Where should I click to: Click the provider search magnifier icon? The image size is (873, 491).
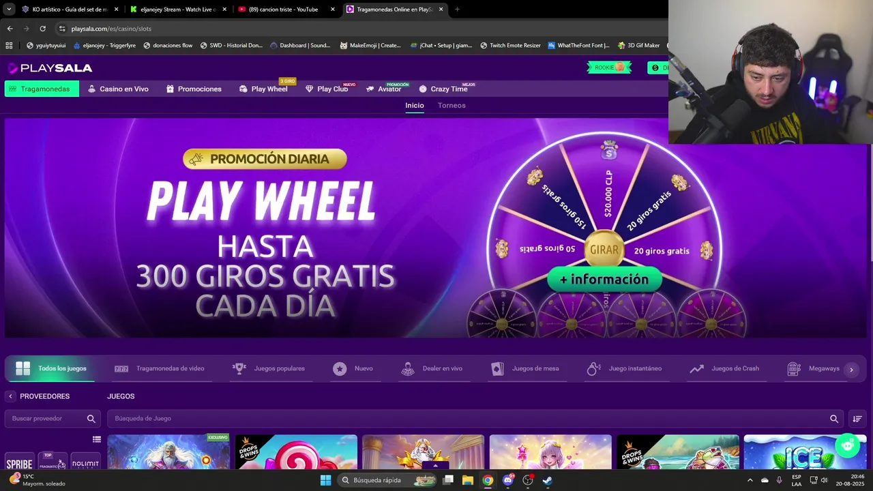91,419
